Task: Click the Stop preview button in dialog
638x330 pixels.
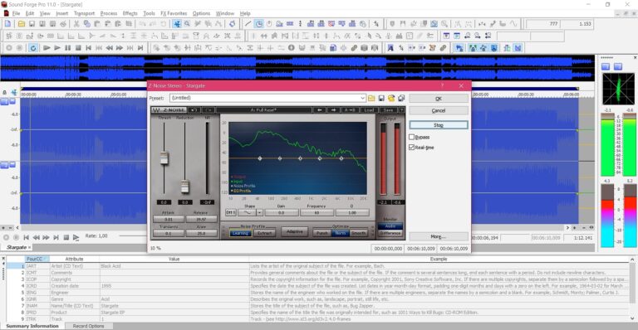Action: click(x=439, y=125)
